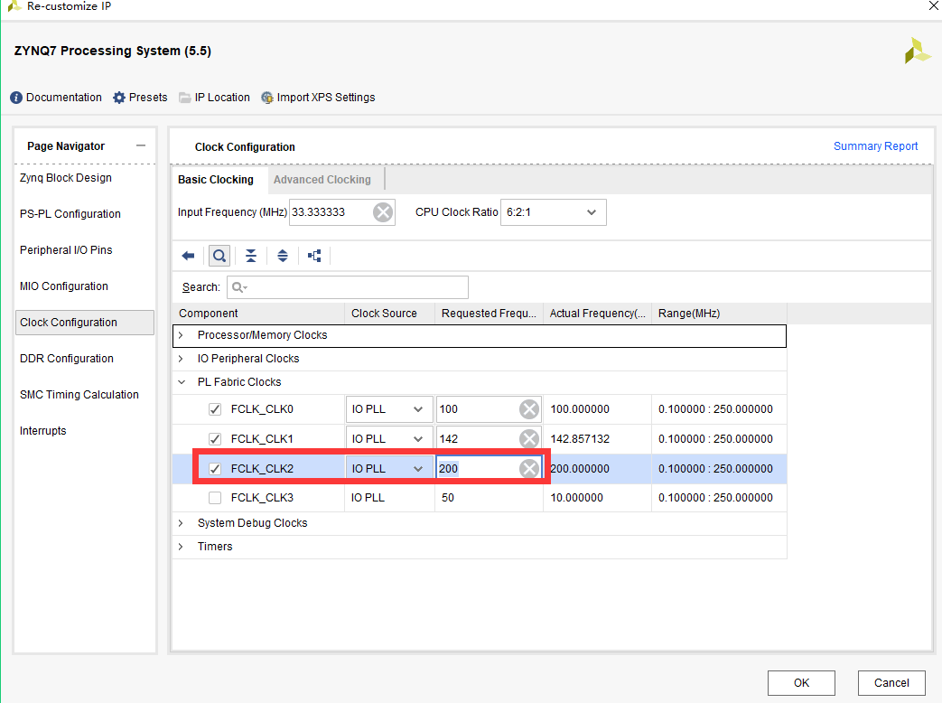
Task: Click in the Search input field
Action: 347,287
